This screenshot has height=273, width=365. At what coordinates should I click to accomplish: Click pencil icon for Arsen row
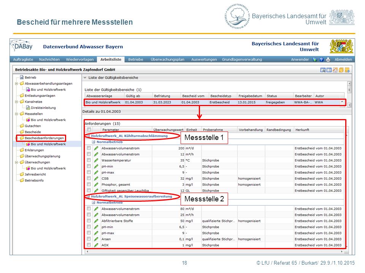click(x=96, y=239)
